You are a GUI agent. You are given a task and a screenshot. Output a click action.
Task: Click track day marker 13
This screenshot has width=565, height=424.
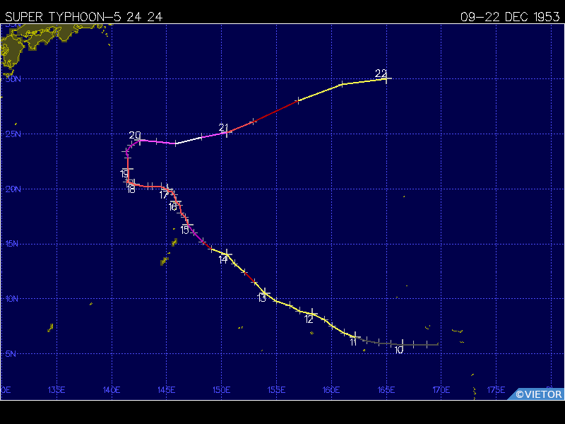(x=261, y=298)
